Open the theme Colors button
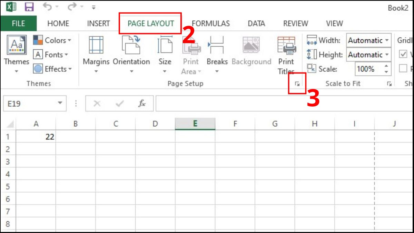 [52, 40]
